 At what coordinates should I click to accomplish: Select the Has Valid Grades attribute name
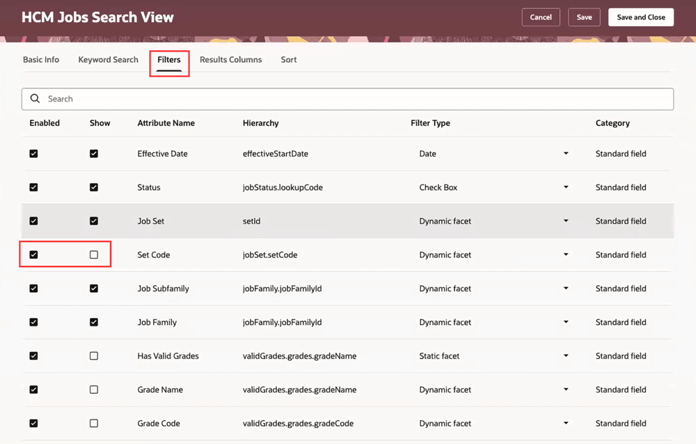[168, 356]
